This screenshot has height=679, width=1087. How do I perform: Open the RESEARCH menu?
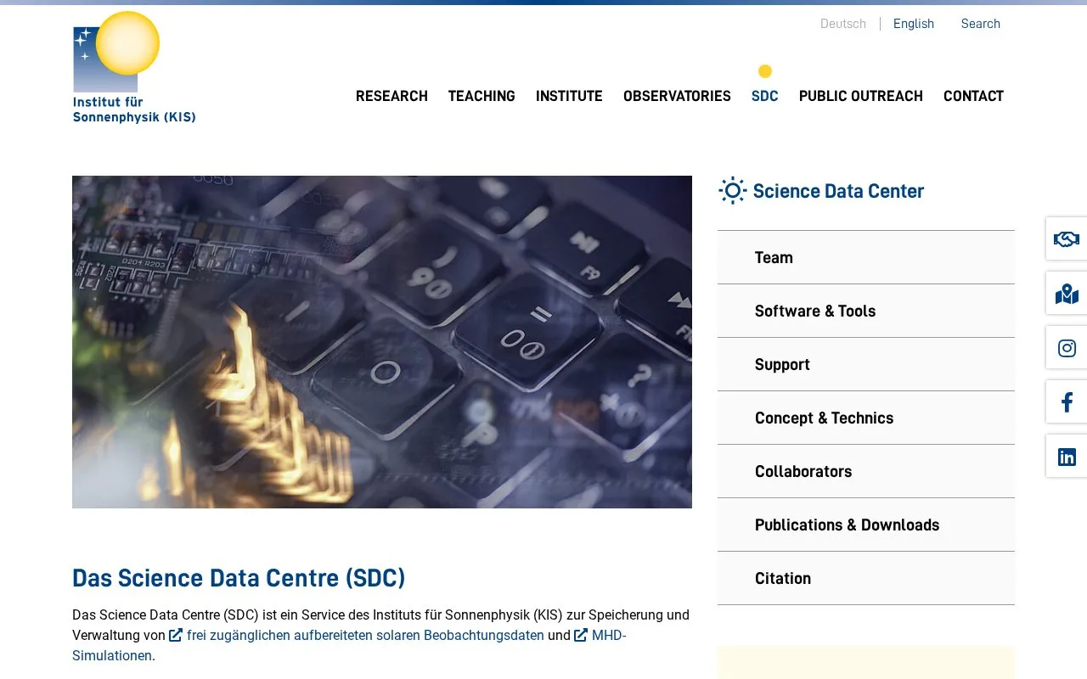[391, 96]
